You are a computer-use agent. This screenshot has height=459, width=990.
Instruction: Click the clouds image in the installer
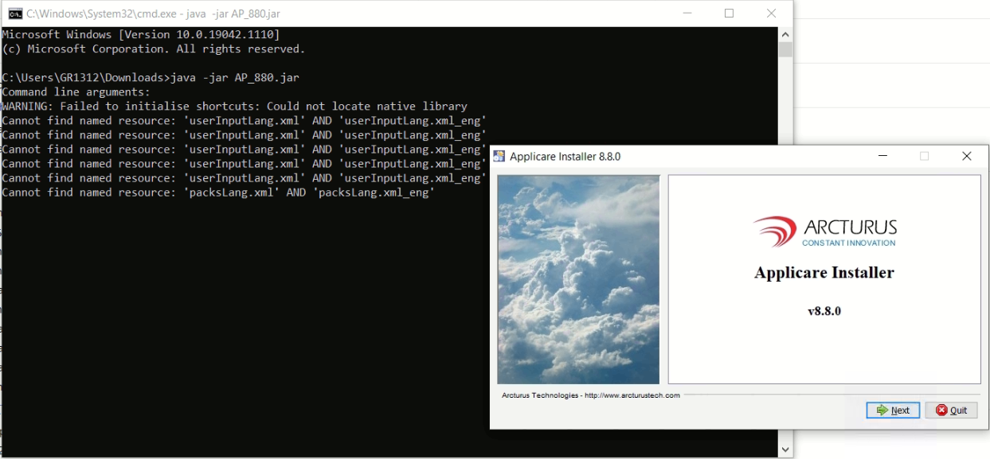[578, 279]
